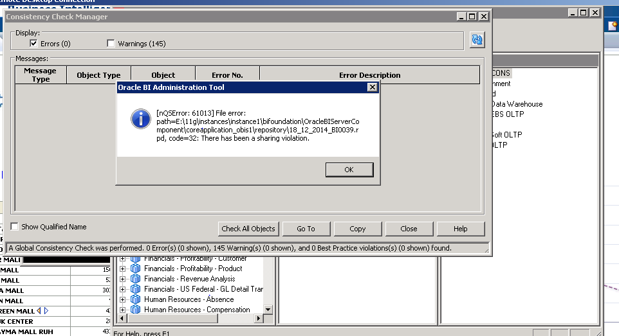This screenshot has width=619, height=336.
Task: Click the Check All Objects button
Action: click(x=248, y=229)
